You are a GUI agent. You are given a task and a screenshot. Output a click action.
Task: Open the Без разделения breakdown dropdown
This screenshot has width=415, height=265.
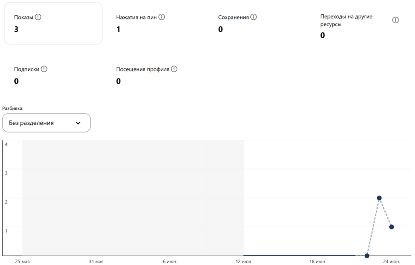pos(46,123)
